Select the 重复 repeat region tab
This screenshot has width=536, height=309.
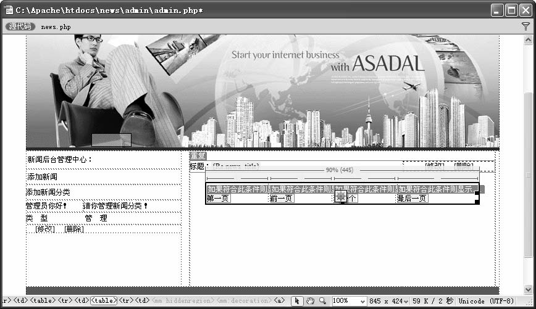[x=198, y=155]
